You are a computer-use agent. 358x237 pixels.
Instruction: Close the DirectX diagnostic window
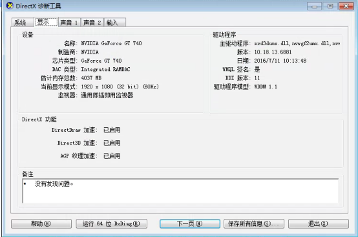(346, 6)
